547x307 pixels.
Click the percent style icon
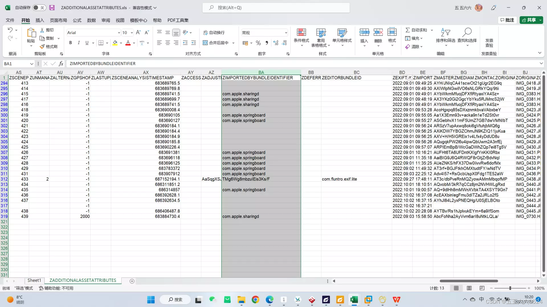(258, 43)
